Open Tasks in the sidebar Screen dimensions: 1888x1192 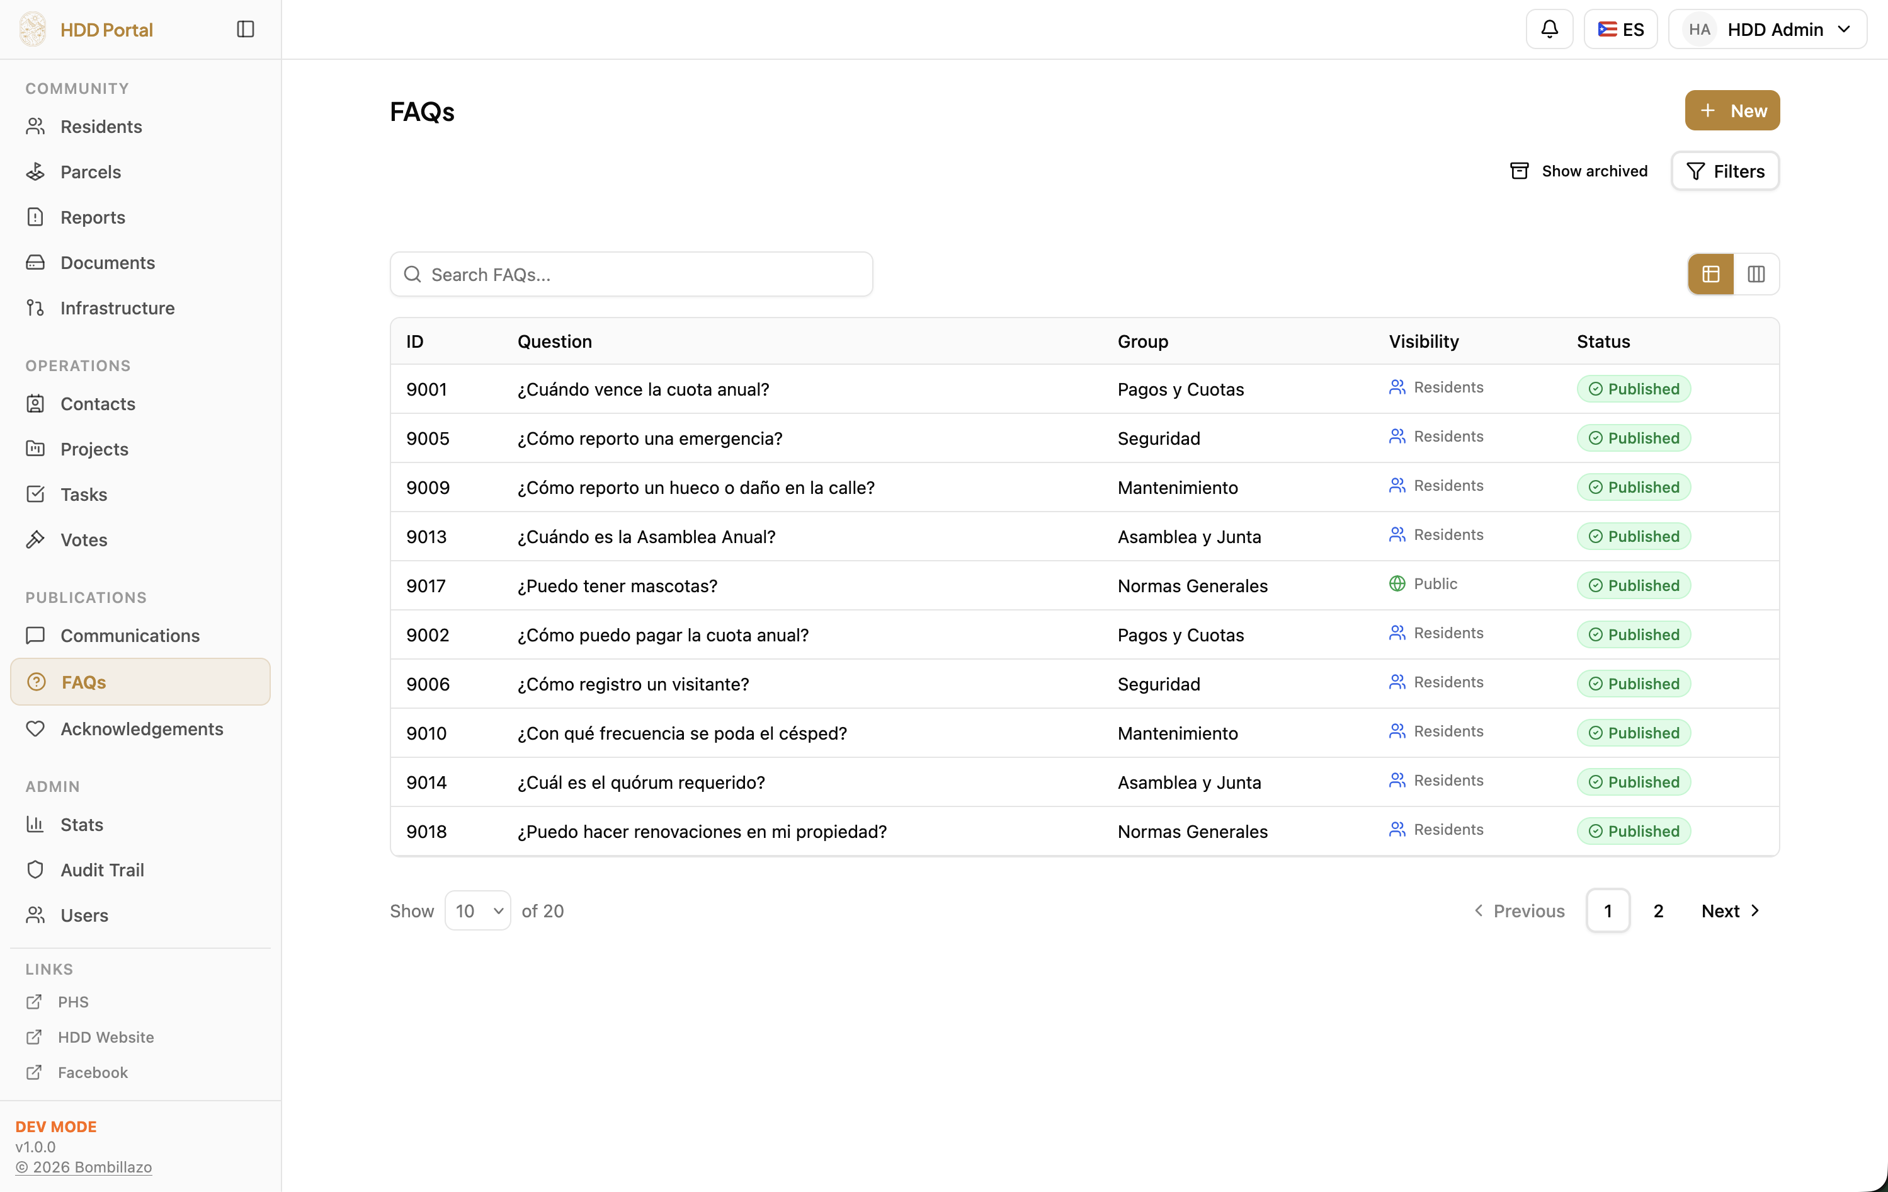tap(140, 494)
